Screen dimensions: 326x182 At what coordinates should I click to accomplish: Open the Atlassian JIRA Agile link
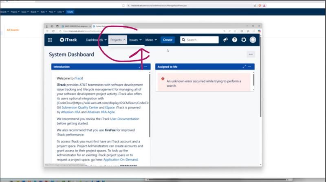pos(101,112)
